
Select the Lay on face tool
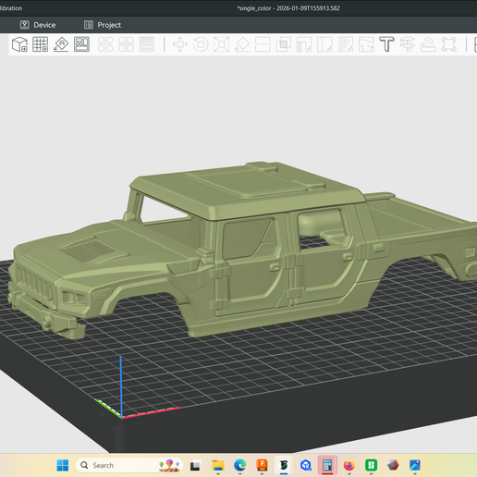pos(242,44)
